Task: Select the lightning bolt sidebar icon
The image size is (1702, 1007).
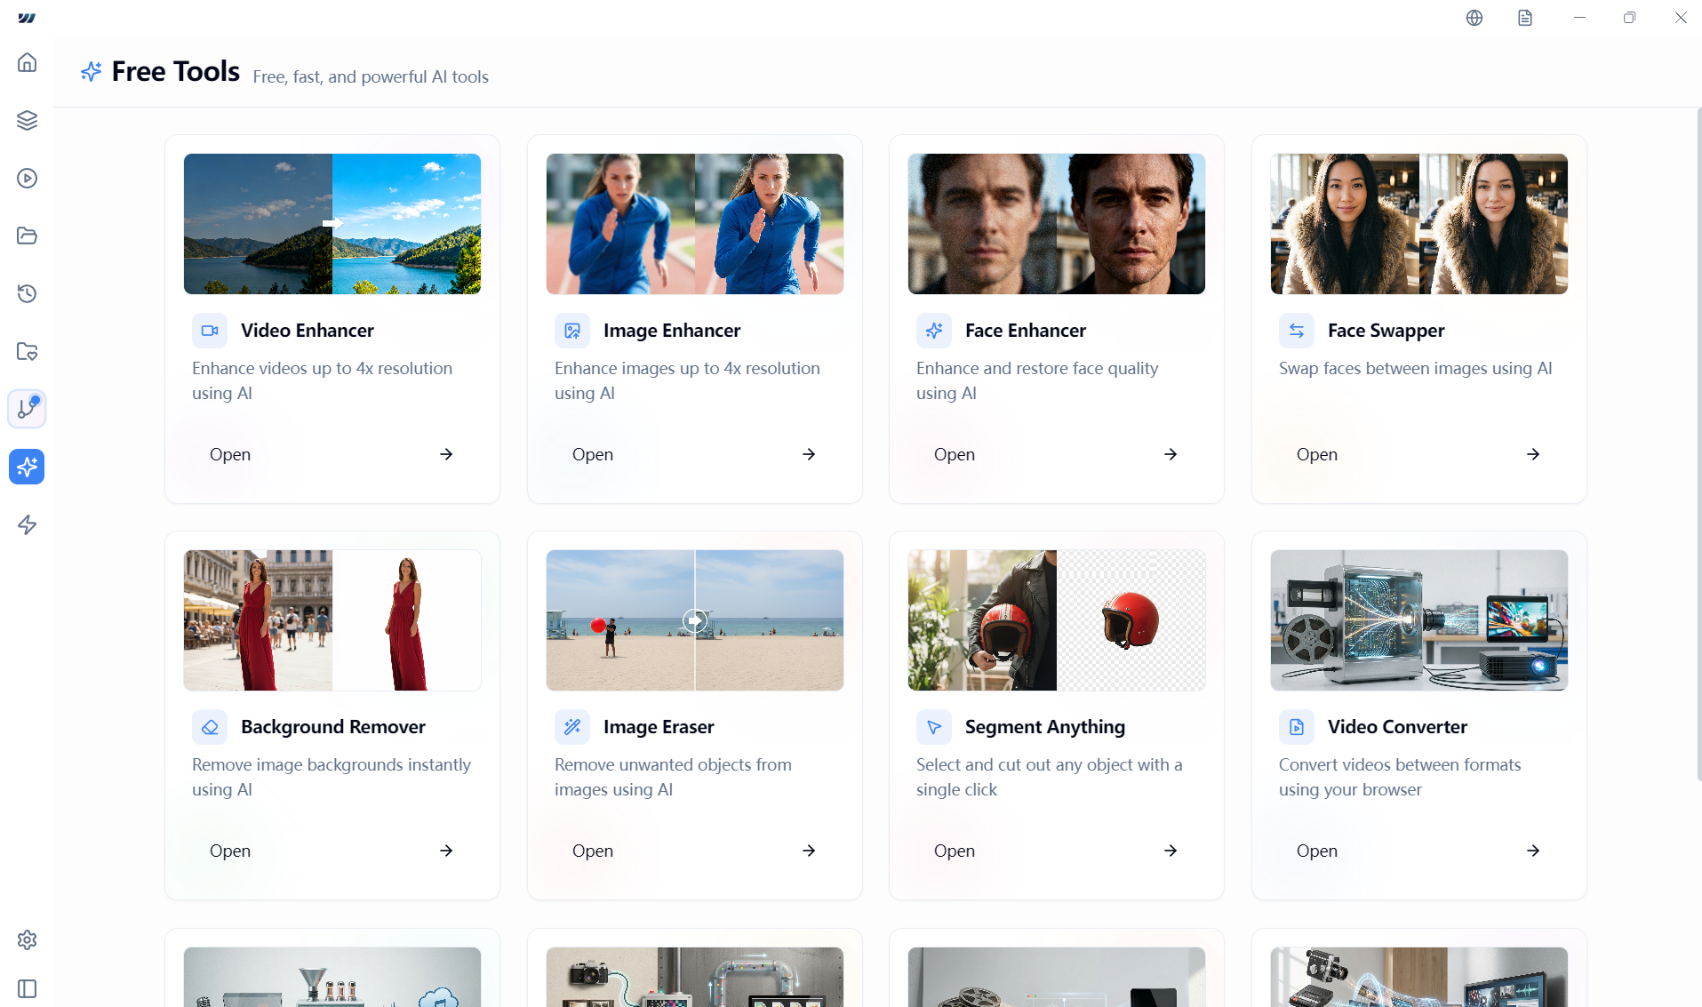Action: click(x=27, y=524)
